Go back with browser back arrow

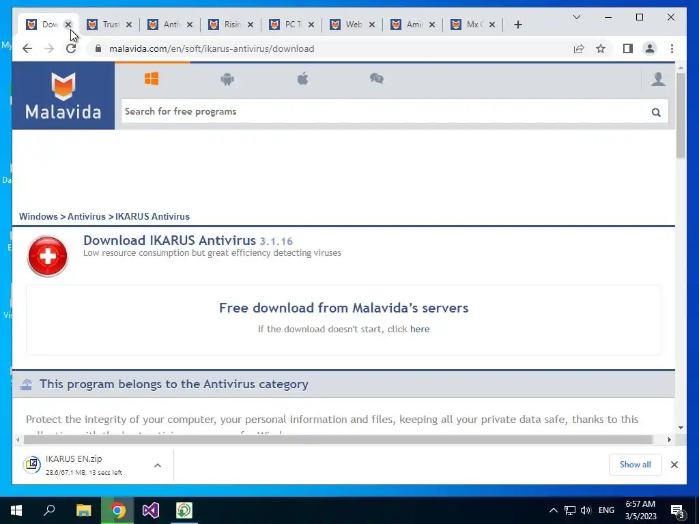coord(27,48)
